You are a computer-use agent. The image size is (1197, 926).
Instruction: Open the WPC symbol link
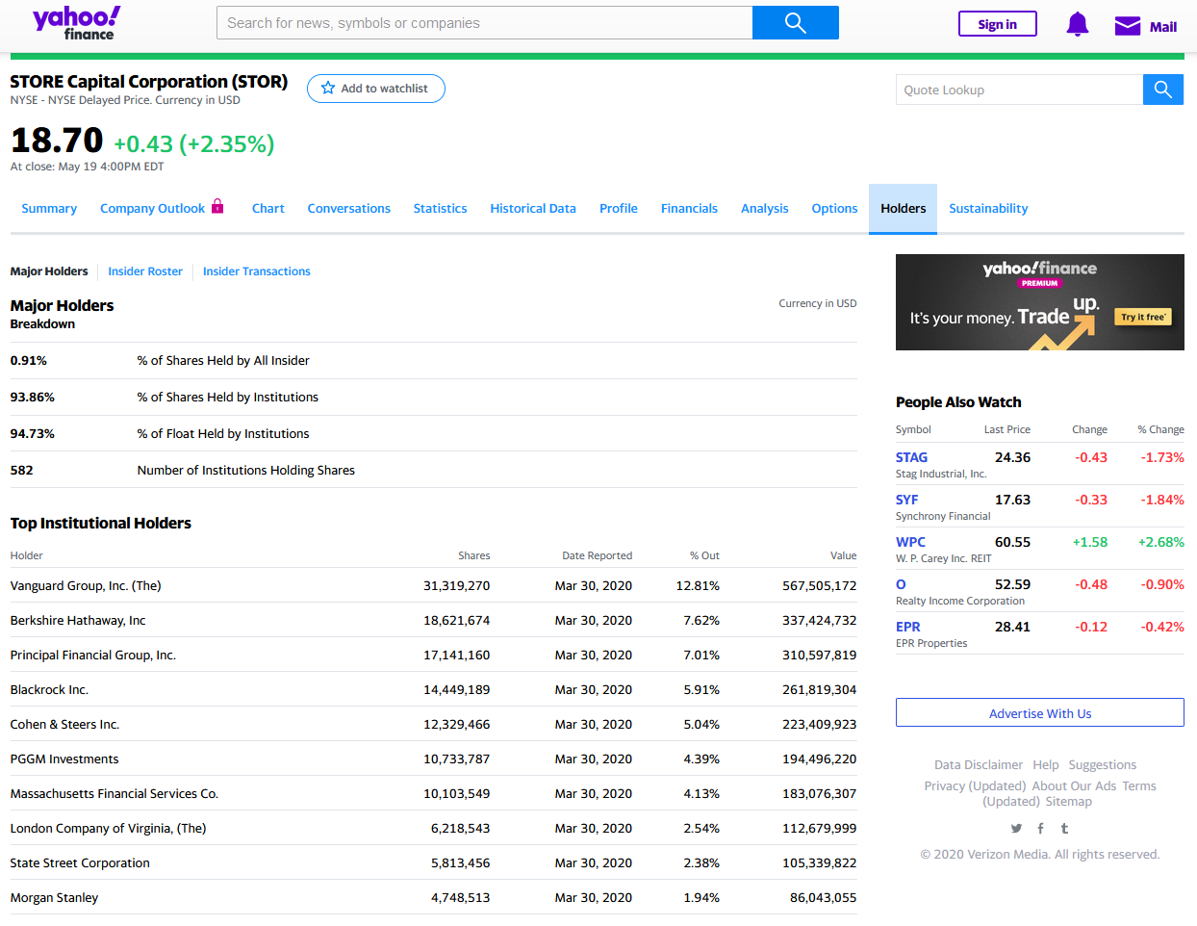(x=910, y=542)
